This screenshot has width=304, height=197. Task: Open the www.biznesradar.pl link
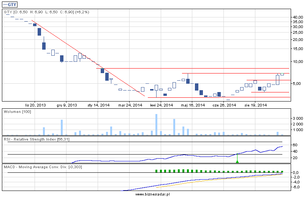tap(152, 194)
